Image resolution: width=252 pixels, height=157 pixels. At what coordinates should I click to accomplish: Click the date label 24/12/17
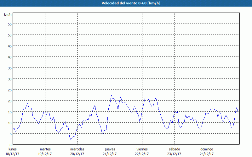207,154
